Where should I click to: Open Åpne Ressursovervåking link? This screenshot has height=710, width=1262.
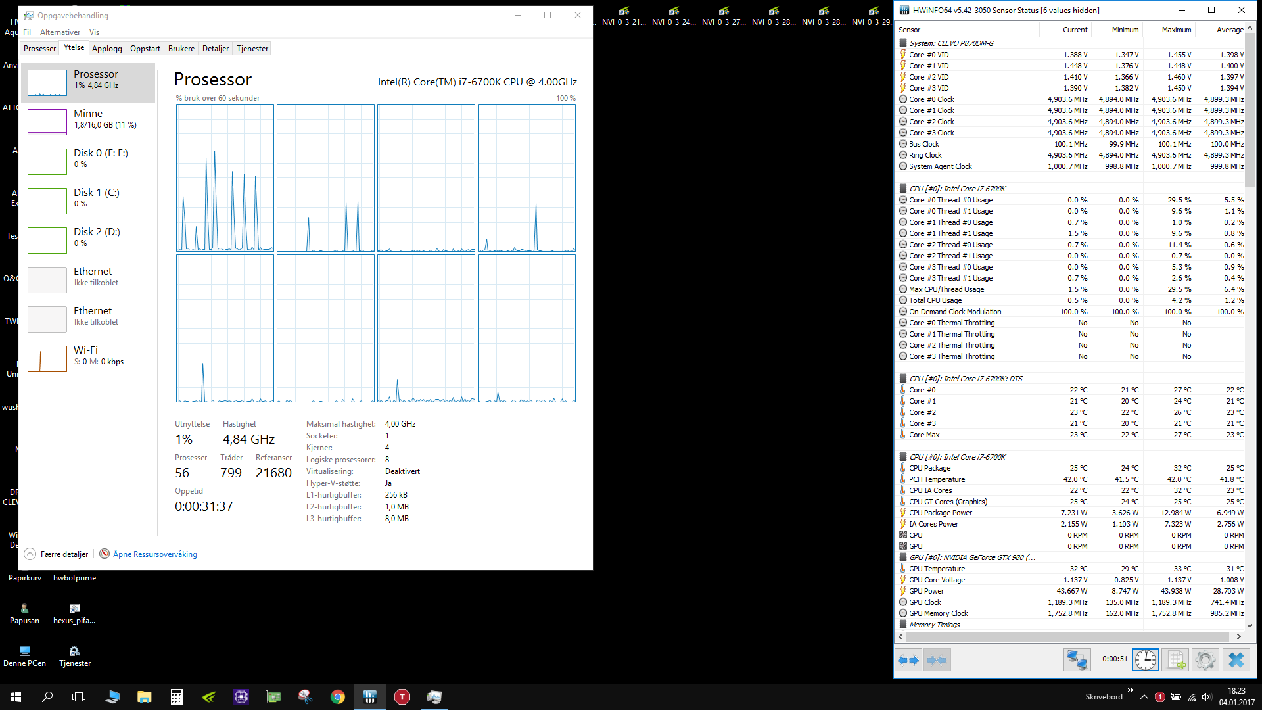click(x=155, y=554)
